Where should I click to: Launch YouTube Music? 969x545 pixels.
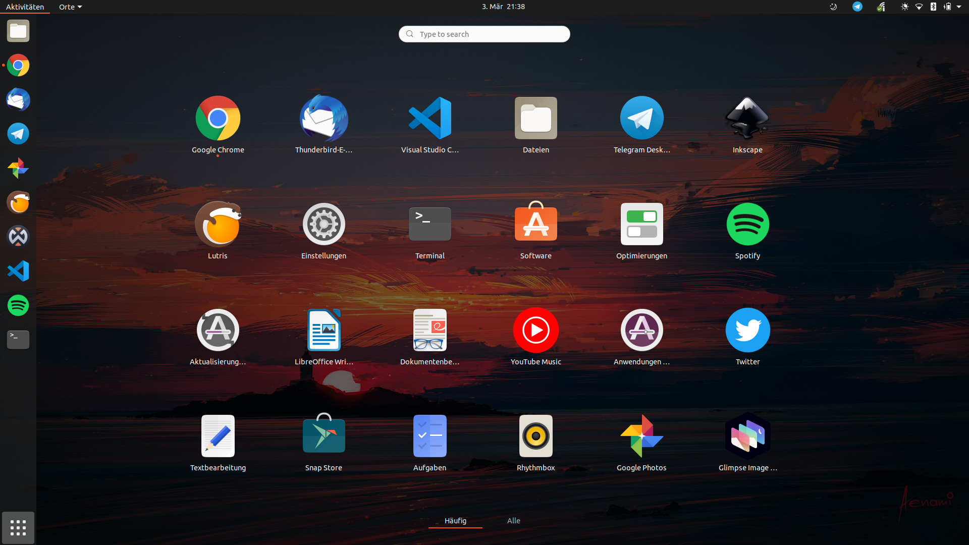click(x=536, y=330)
